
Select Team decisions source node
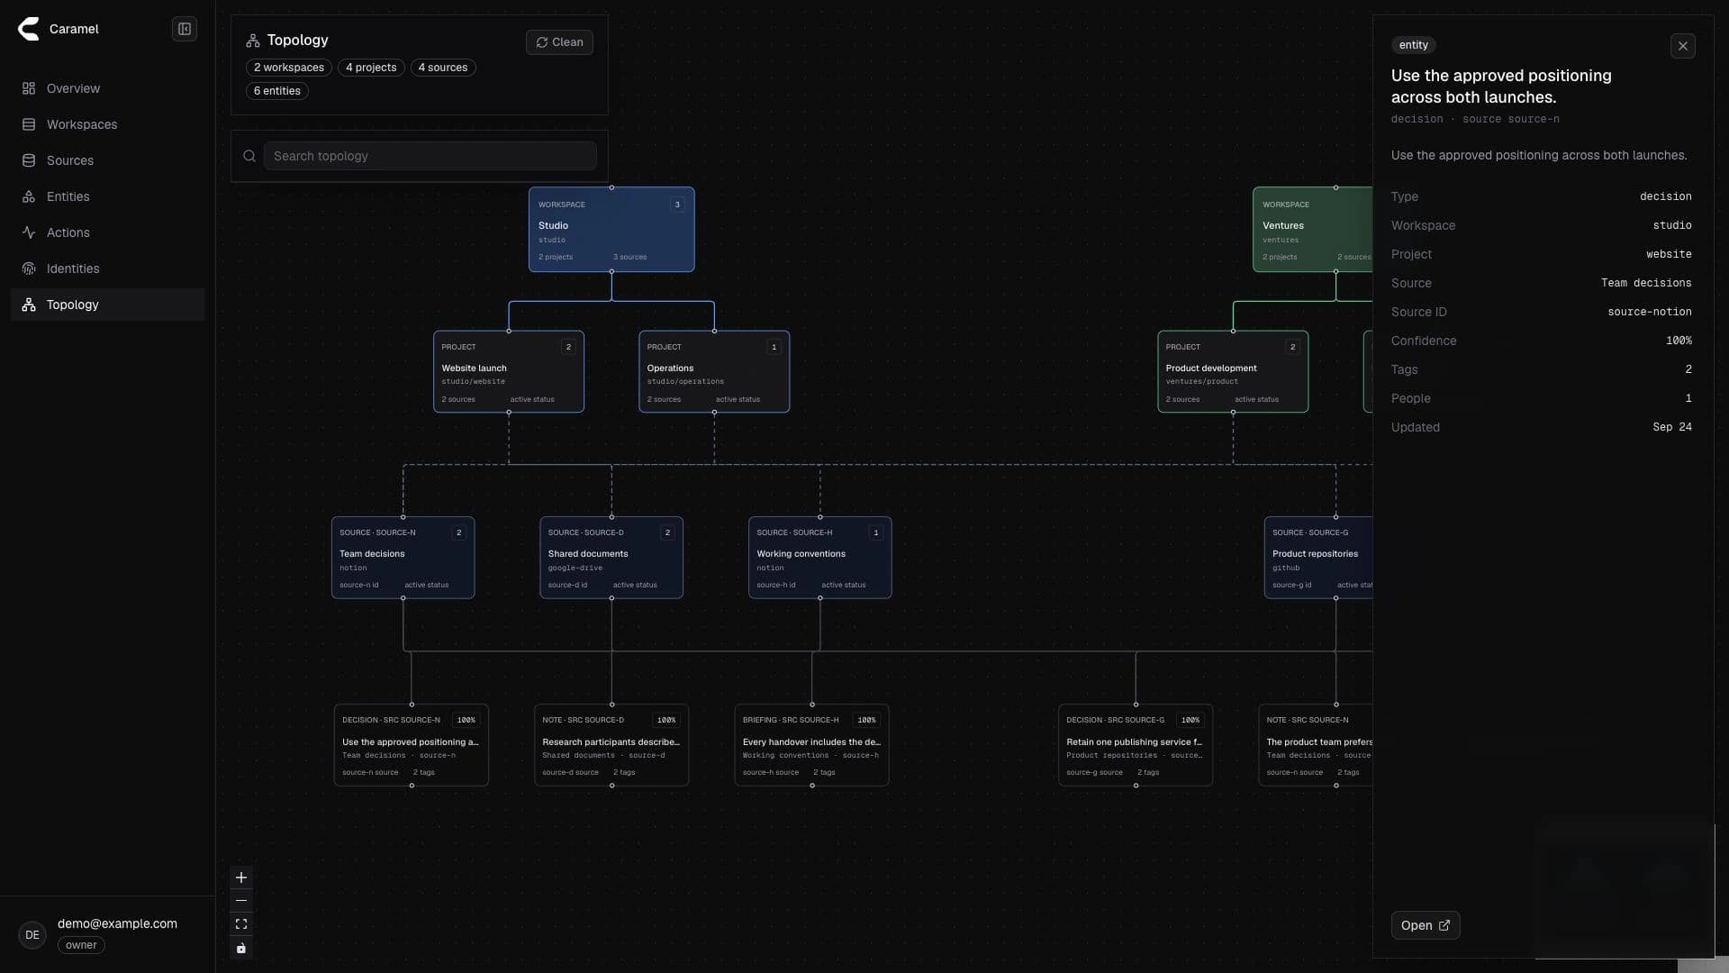[403, 558]
